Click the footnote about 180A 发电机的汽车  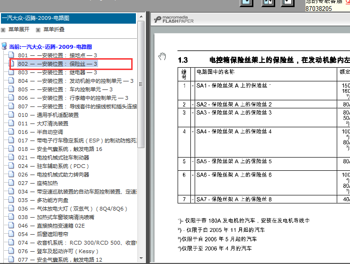(244, 220)
